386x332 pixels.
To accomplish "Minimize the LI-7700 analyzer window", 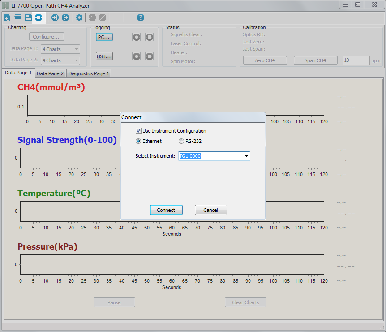I will click(x=346, y=5).
